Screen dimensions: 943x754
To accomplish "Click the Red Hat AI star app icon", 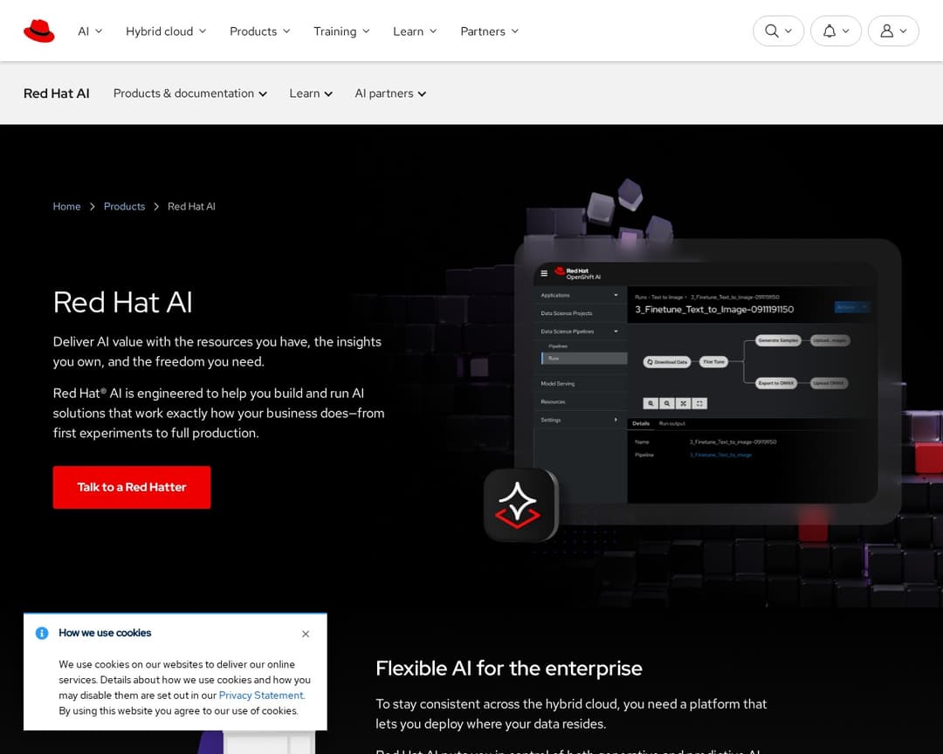I will pos(520,504).
